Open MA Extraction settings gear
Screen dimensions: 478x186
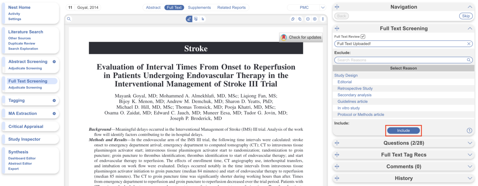coord(54,114)
